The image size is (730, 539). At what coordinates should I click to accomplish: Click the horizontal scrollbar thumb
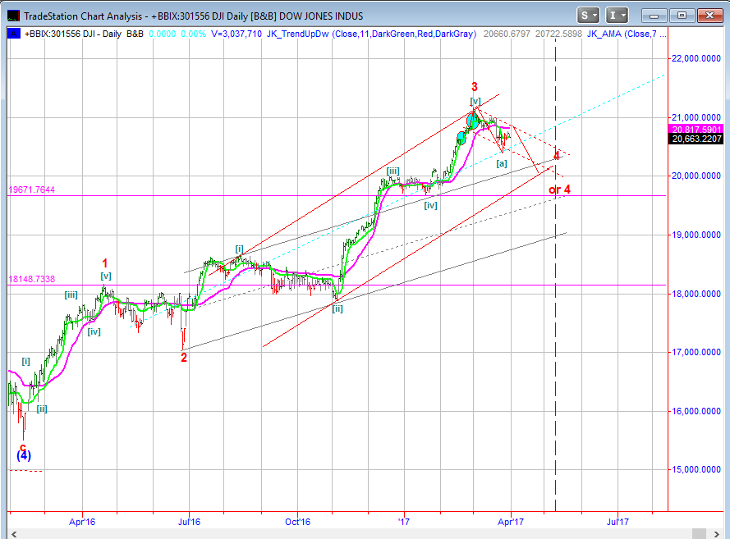tap(700, 534)
